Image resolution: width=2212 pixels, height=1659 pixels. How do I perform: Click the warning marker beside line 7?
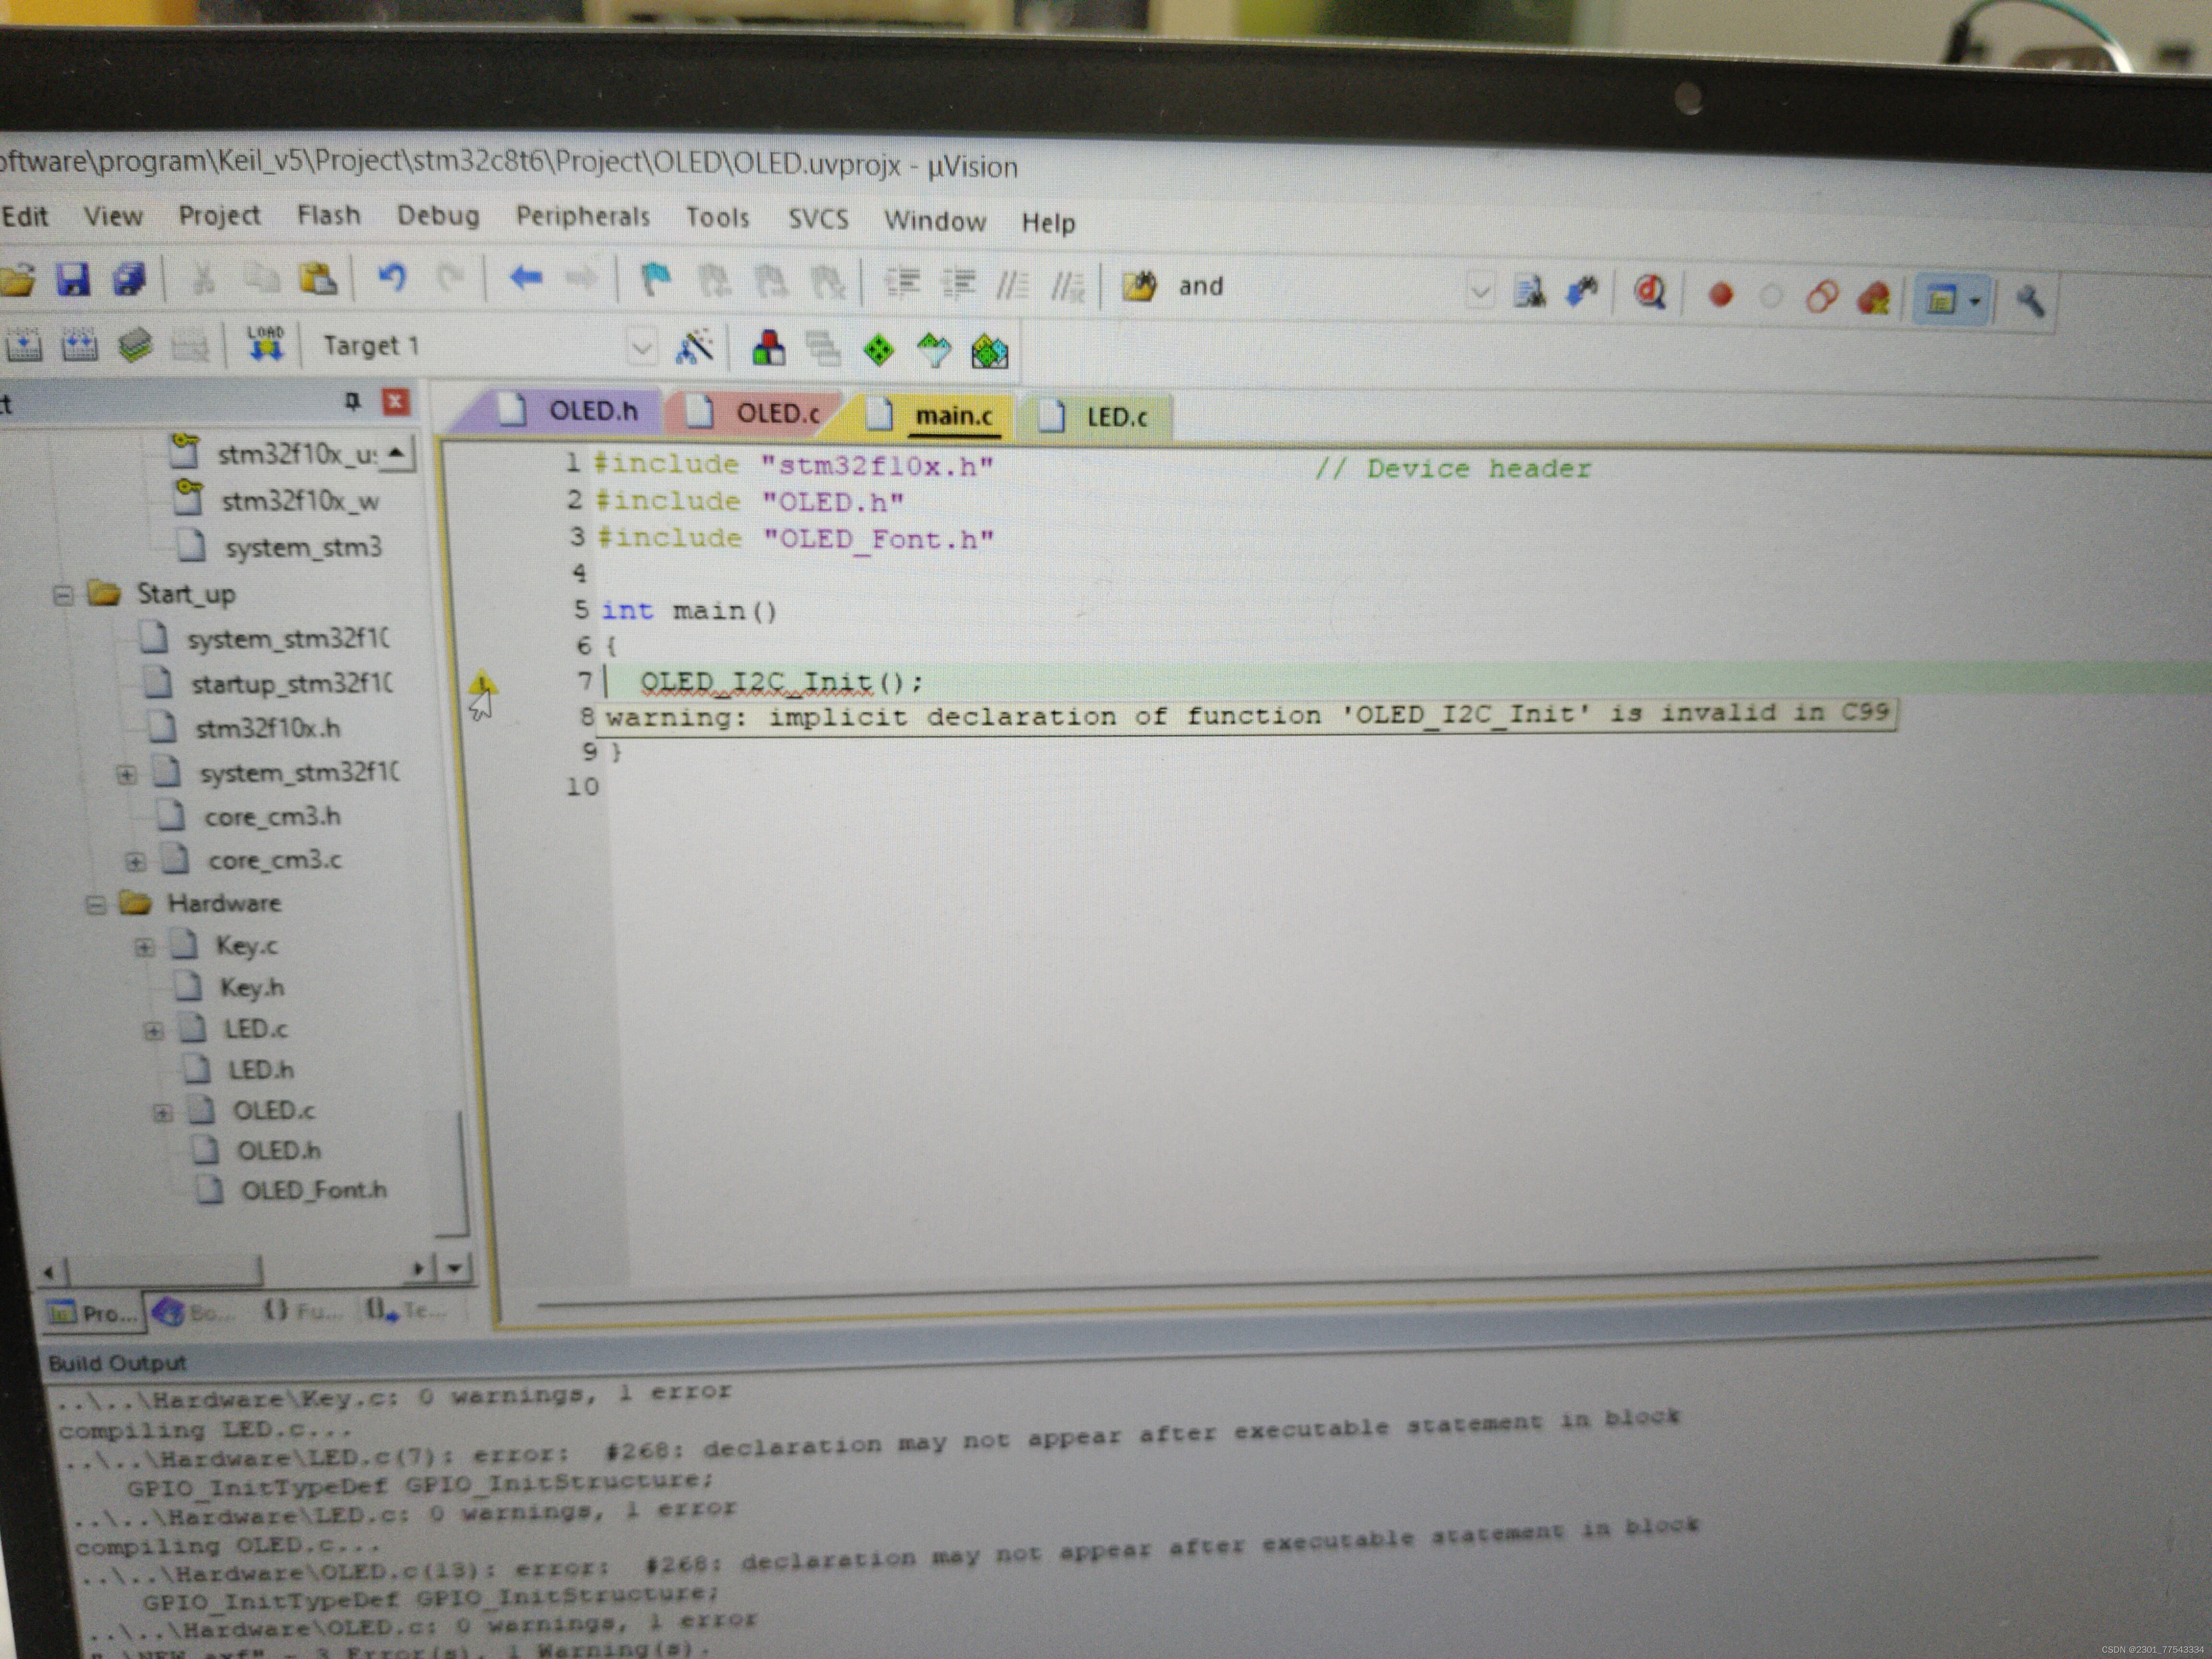483,684
